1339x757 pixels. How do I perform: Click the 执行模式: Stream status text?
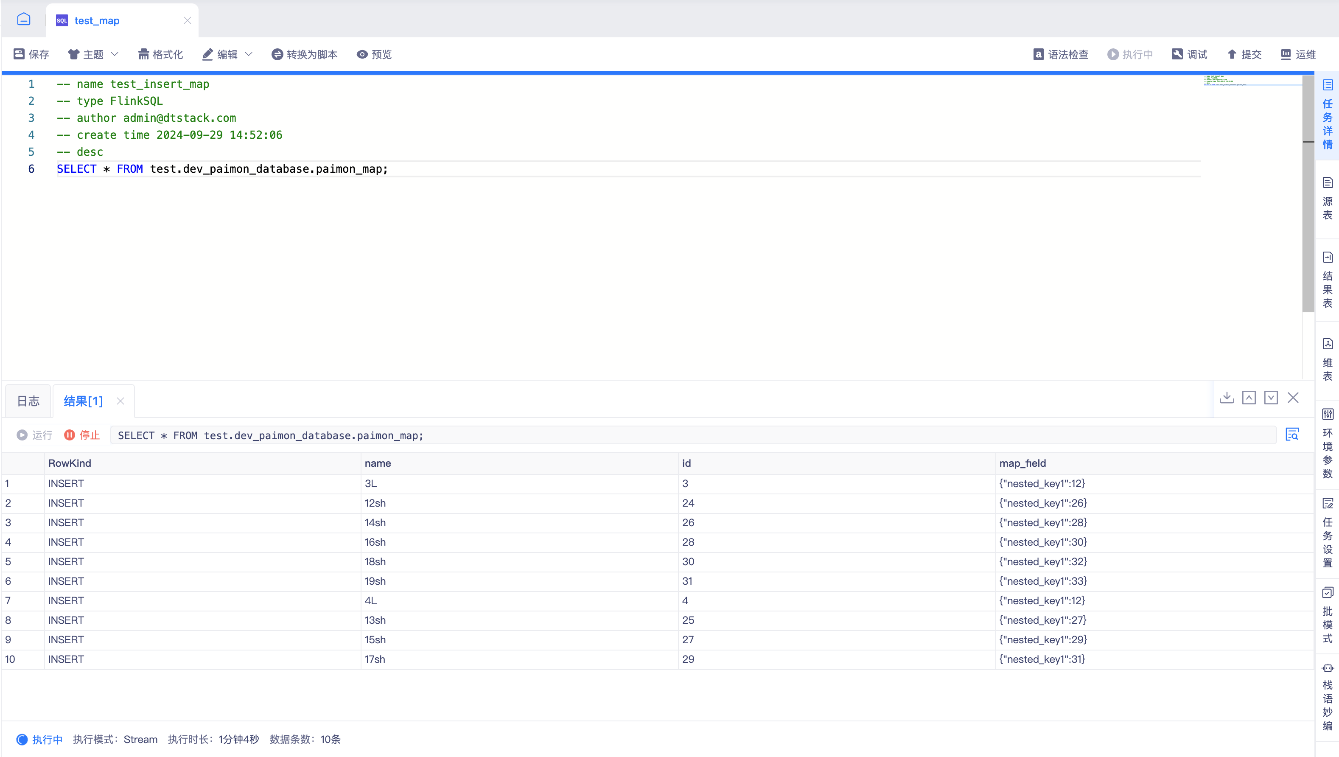point(115,739)
